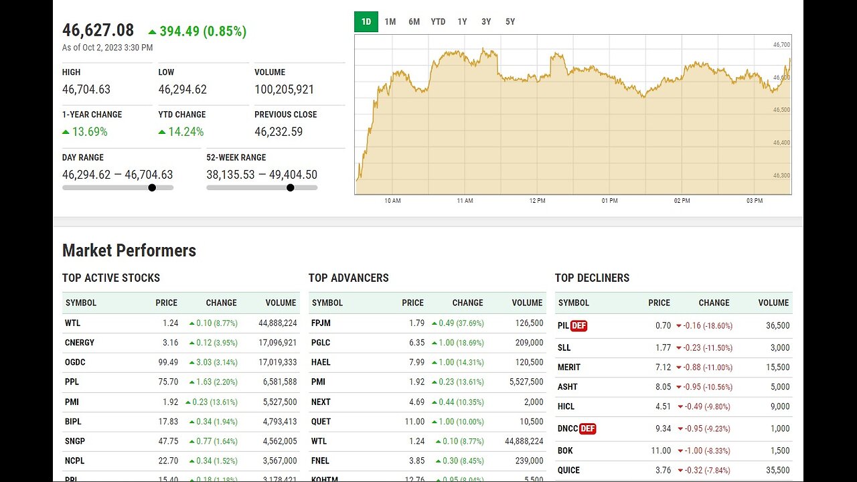Image resolution: width=857 pixels, height=482 pixels.
Task: Click the DEF badge next to DNCC
Action: pos(587,428)
